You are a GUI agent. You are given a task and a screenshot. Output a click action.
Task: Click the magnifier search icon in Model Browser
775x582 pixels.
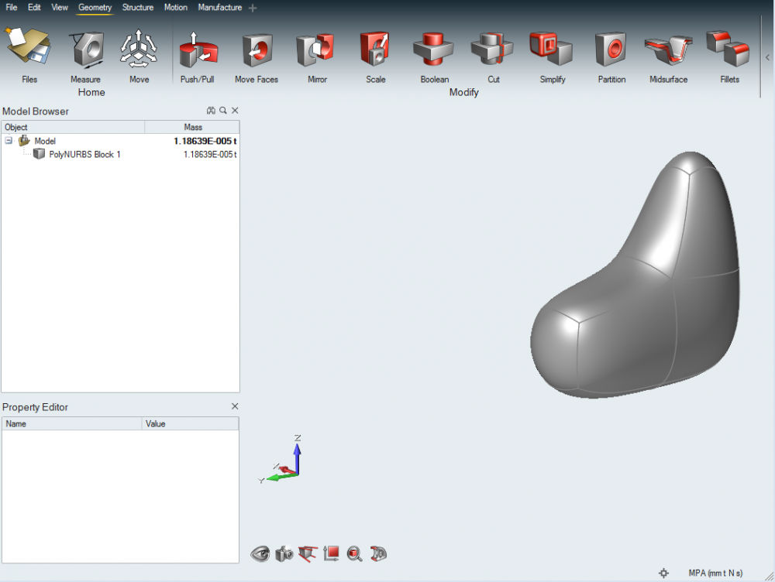[223, 111]
